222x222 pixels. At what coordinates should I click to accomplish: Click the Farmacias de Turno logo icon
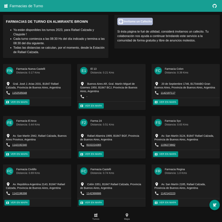pos(6,6)
